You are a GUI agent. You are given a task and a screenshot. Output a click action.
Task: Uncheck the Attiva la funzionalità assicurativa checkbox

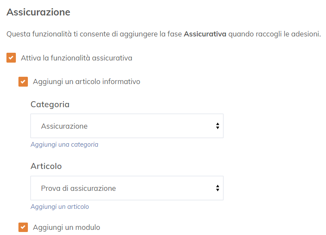pos(11,58)
